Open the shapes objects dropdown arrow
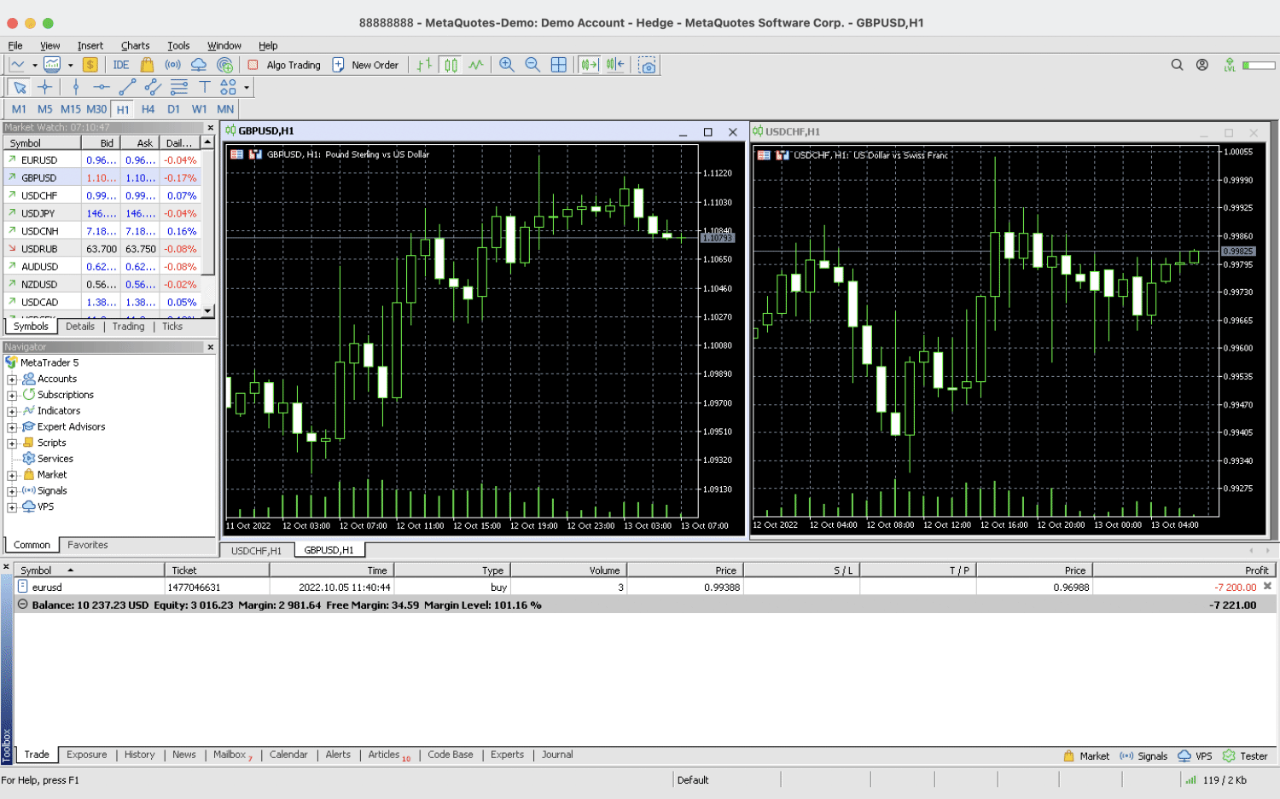The width and height of the screenshot is (1280, 799). point(247,88)
